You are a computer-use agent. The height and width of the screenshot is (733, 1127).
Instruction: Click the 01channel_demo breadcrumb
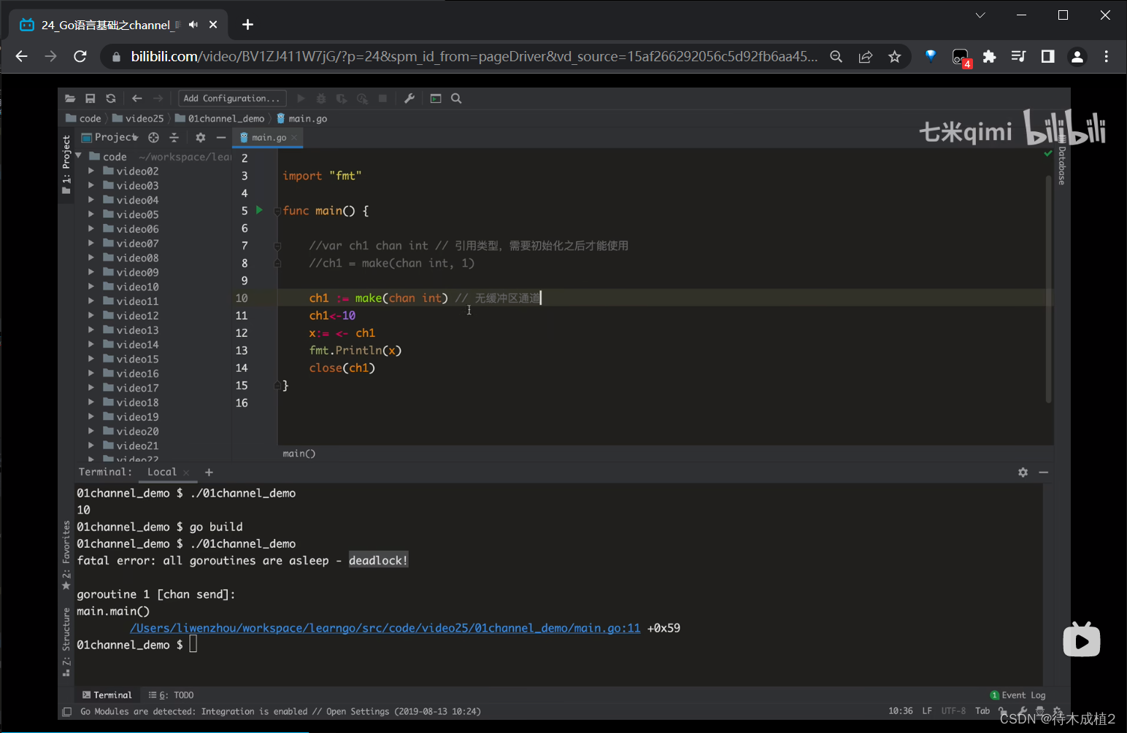point(220,118)
